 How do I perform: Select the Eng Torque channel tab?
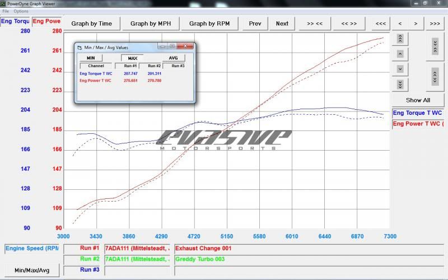pyautogui.click(x=15, y=21)
